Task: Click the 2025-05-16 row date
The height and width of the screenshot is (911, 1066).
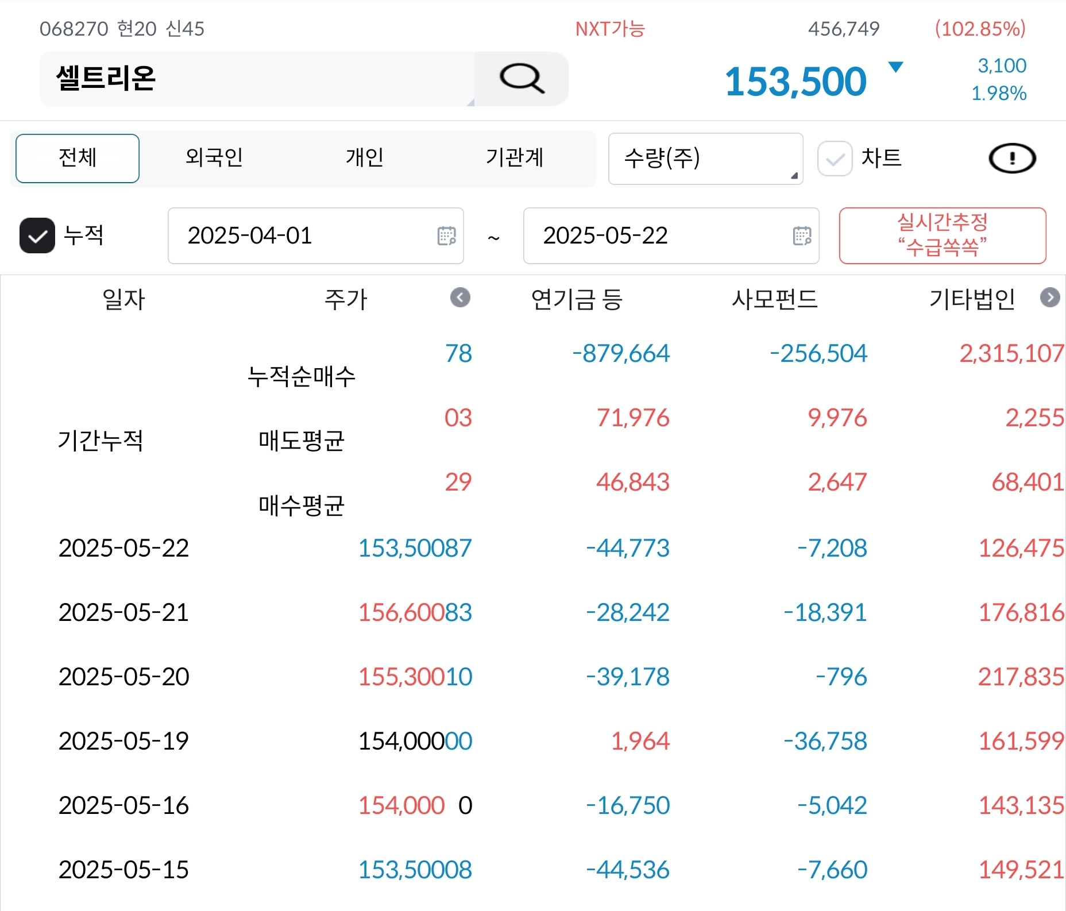Action: (123, 805)
